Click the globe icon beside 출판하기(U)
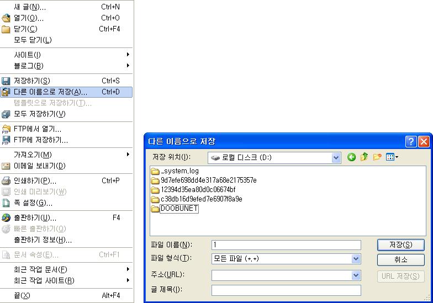This screenshot has height=303, width=433. click(x=6, y=217)
